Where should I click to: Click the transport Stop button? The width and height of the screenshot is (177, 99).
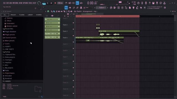tap(51, 3)
